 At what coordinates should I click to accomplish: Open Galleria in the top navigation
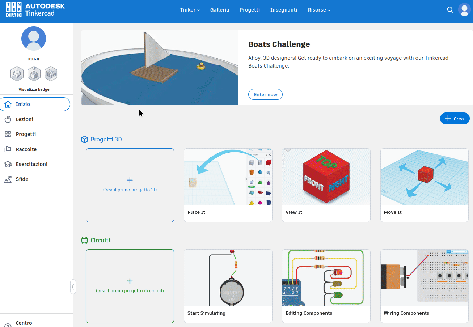point(220,10)
